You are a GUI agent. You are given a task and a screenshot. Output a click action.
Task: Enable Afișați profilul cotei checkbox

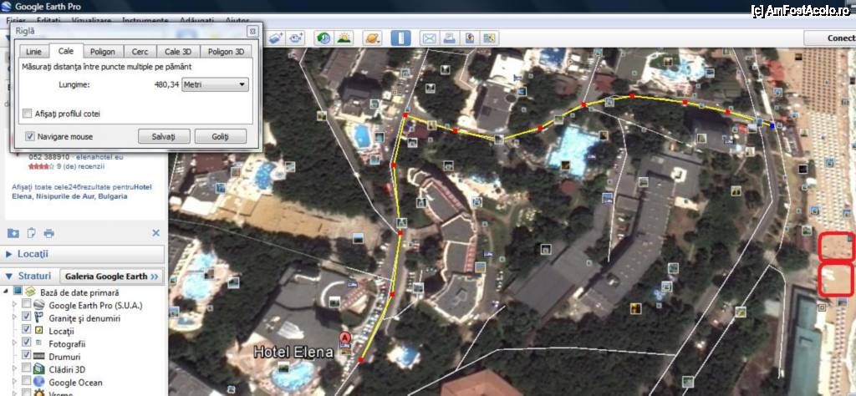pos(27,114)
